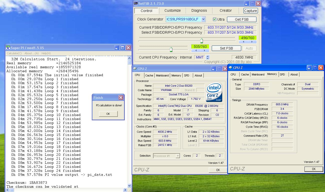Click the right arrow under 496/760
Image resolution: width=325 pixels, height=192 pixels.
[252, 42]
